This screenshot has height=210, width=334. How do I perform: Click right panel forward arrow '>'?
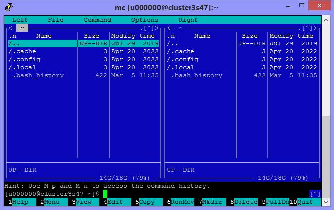(x=317, y=28)
